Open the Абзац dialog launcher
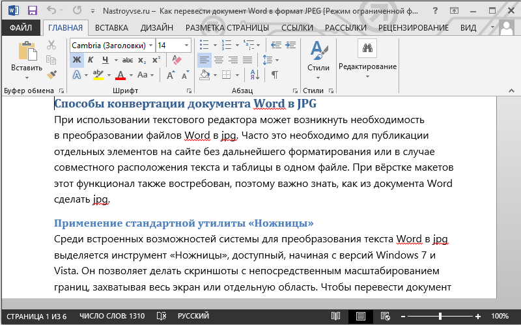 coord(295,91)
